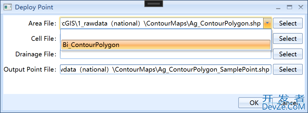Collapse the Area File dropdown arrow
Image resolution: width=308 pixels, height=113 pixels.
(267, 23)
